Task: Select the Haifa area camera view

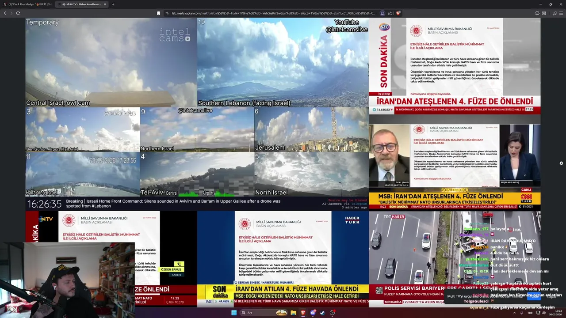Action: tap(82, 174)
